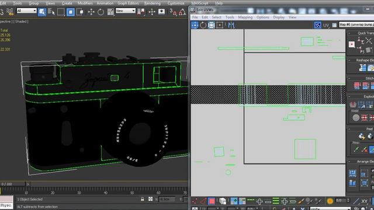Open the Tools menu in main window

[x=17, y=3]
